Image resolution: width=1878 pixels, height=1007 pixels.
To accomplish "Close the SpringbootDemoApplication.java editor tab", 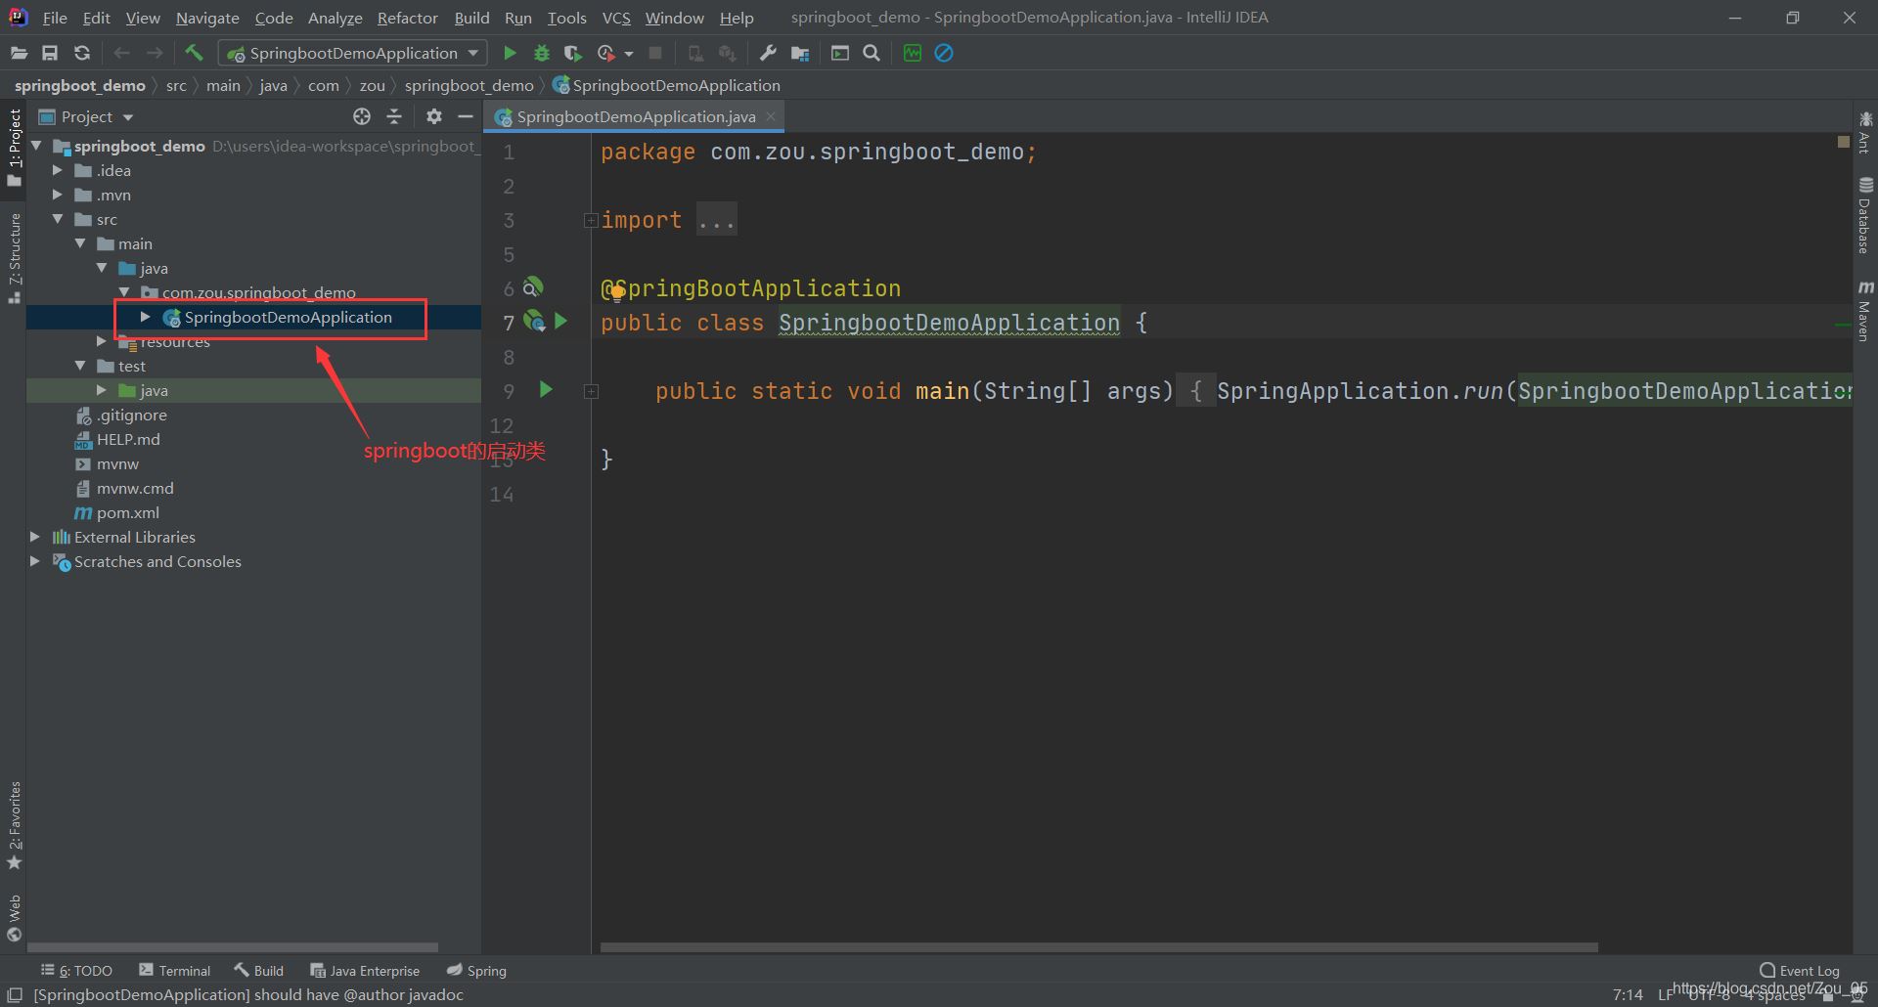I will pyautogui.click(x=771, y=116).
